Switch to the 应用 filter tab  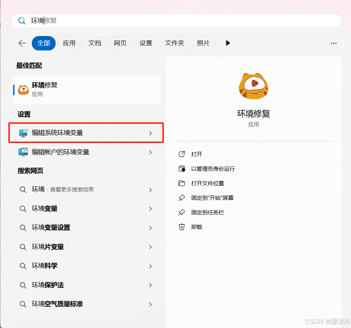point(69,43)
